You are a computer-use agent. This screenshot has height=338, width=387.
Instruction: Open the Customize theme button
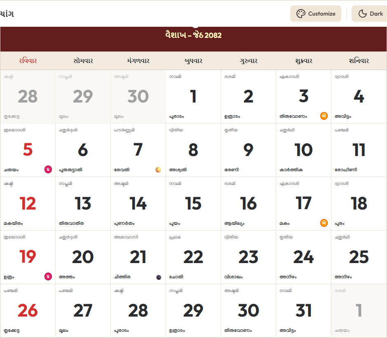(316, 14)
